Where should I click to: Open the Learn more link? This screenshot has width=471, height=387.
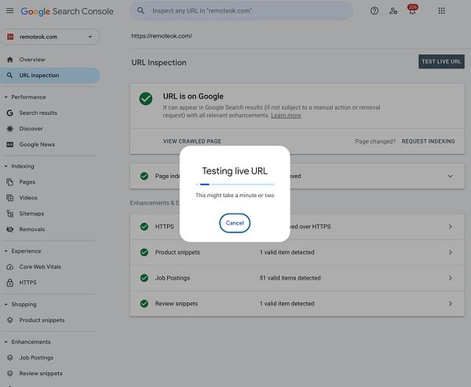tap(286, 115)
